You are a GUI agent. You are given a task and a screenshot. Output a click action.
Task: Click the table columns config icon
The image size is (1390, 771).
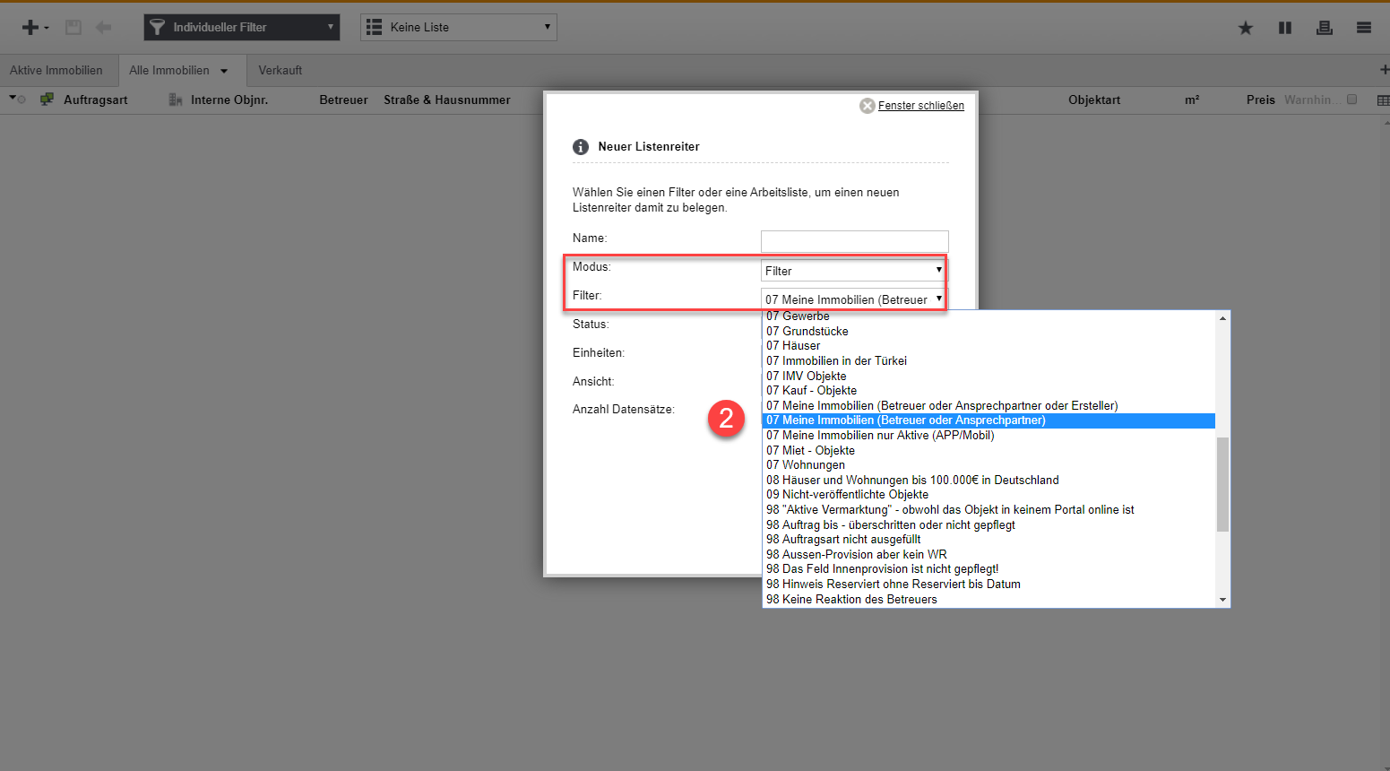click(1383, 100)
